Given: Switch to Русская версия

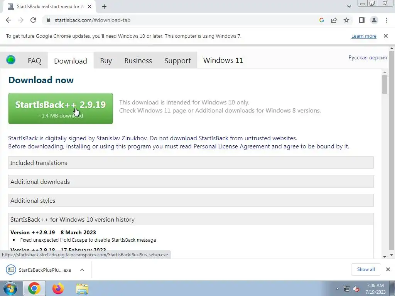Looking at the screenshot, I should coord(368,58).
